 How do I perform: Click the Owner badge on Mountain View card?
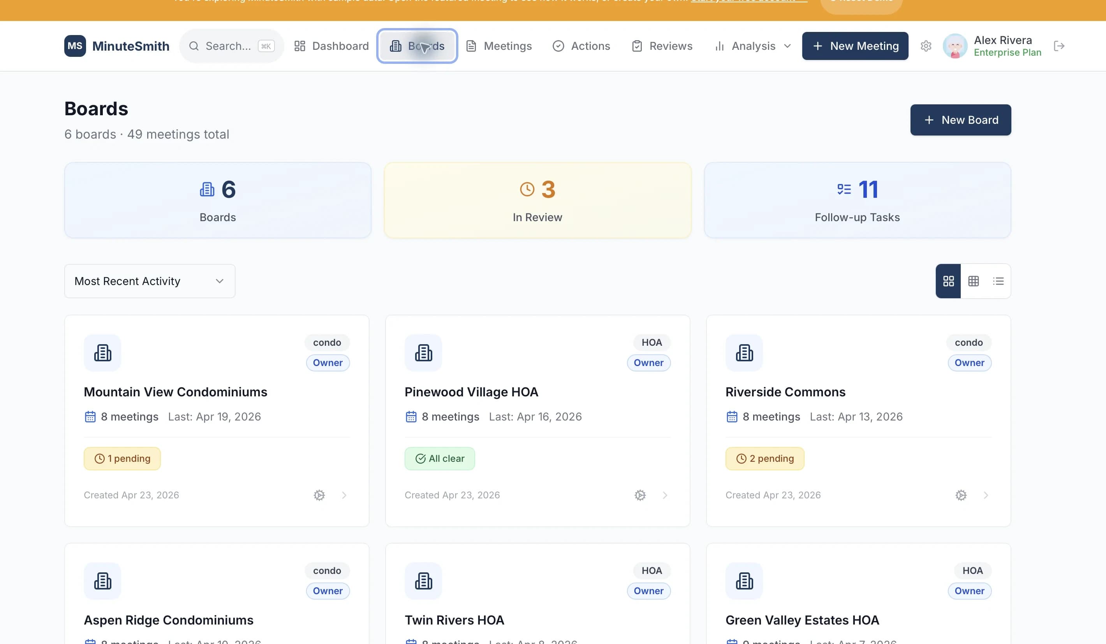coord(328,363)
